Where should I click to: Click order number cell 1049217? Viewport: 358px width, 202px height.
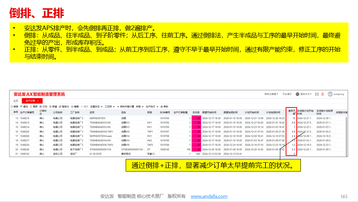[x=25, y=141]
